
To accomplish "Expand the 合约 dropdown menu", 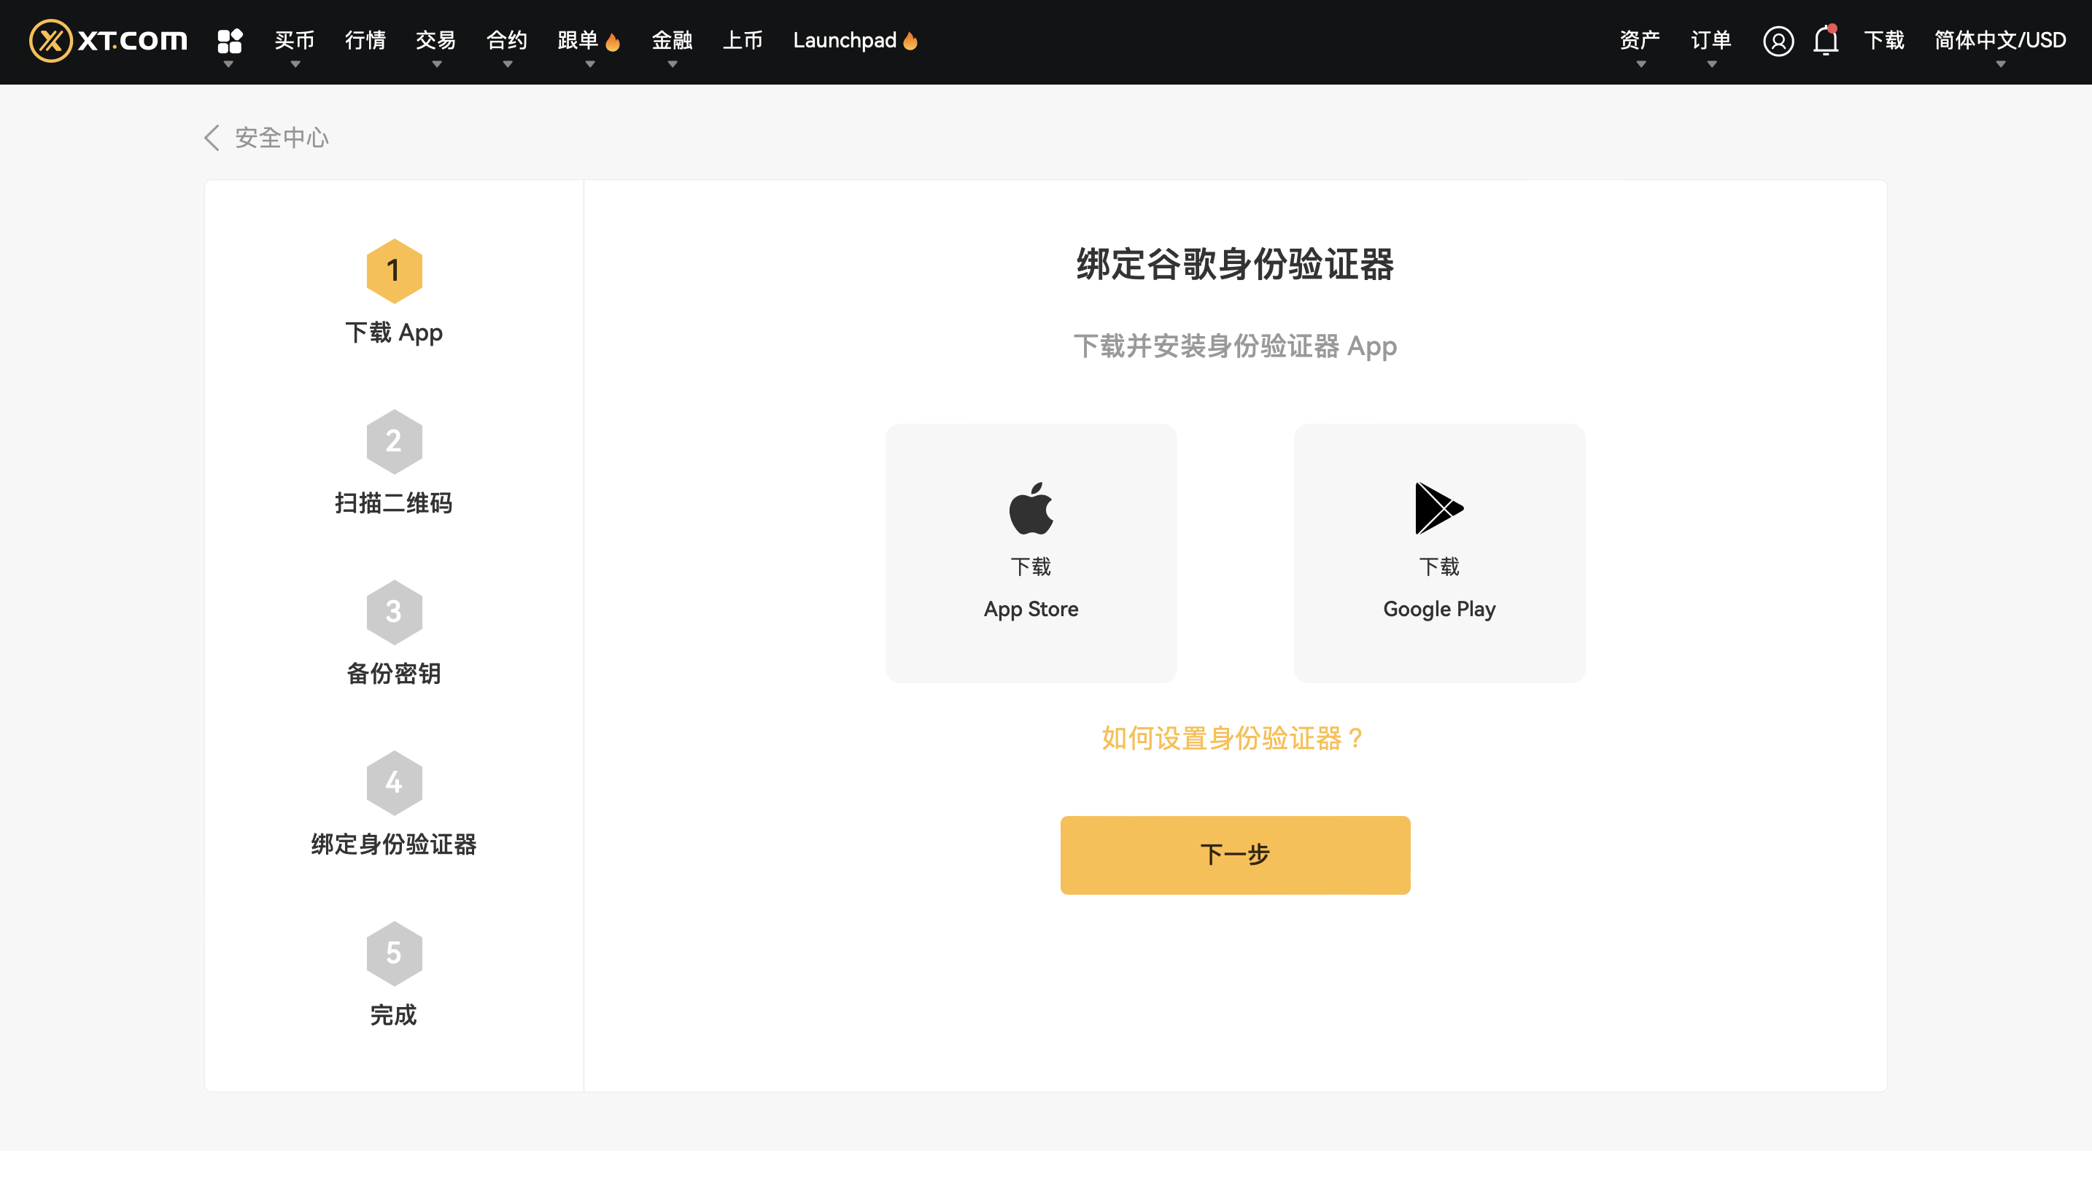I will click(506, 41).
